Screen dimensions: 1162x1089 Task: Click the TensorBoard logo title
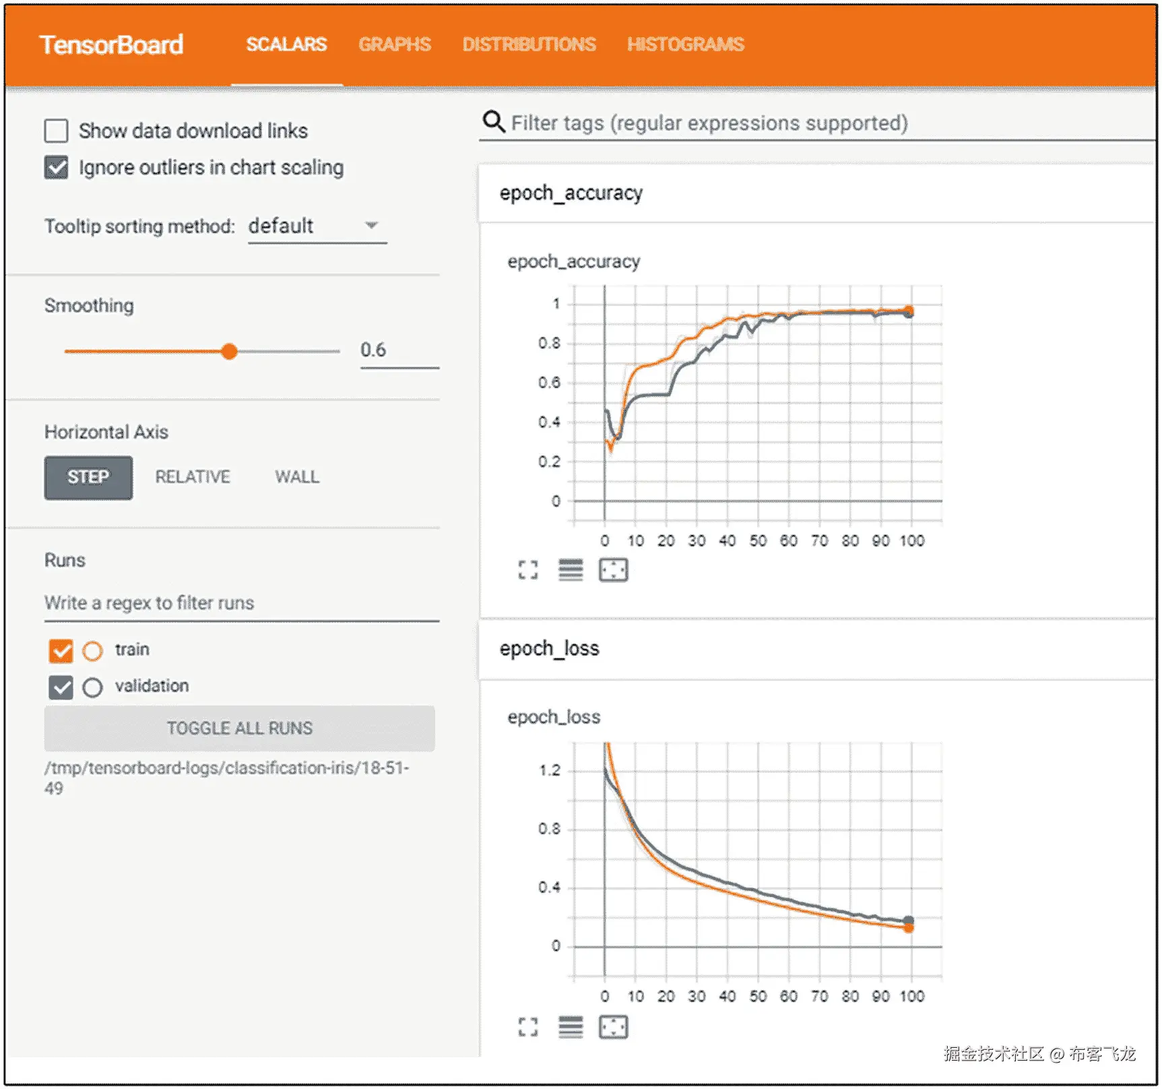click(111, 44)
